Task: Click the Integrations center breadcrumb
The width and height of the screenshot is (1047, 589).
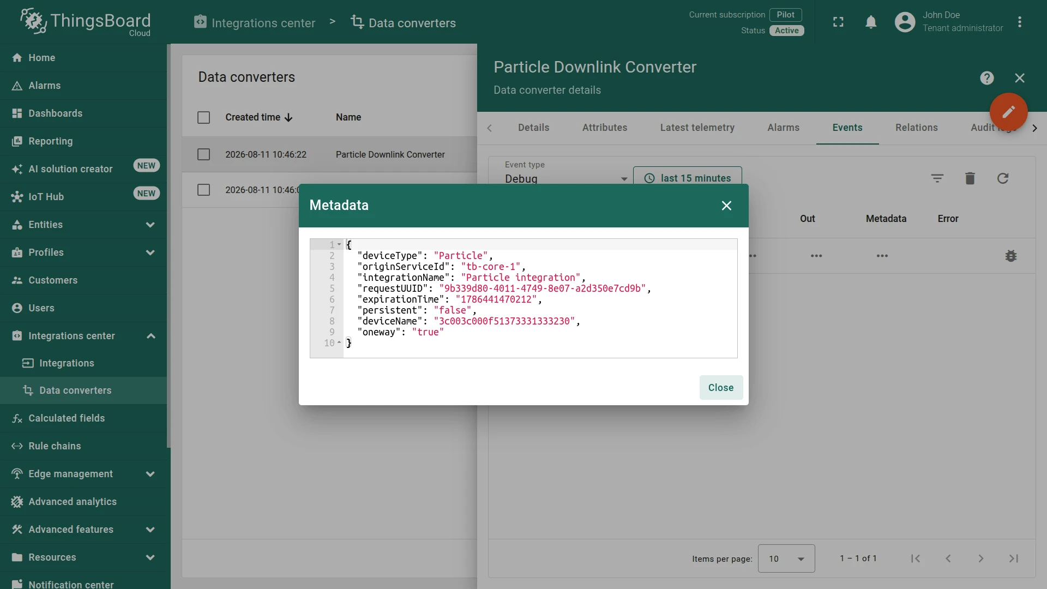Action: click(255, 22)
